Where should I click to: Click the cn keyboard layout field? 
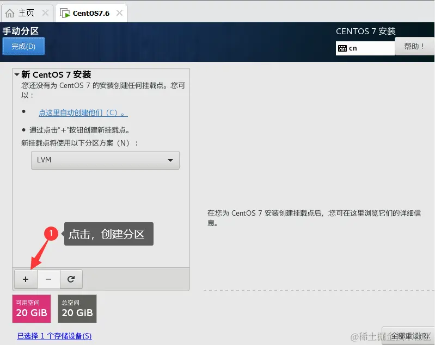click(365, 48)
